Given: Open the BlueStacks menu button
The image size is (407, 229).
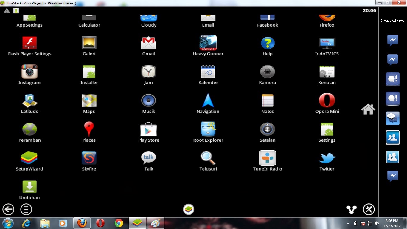Looking at the screenshot, I should pos(26,209).
